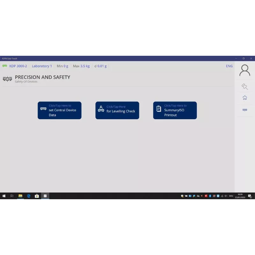Start the Levelling Check tile
The width and height of the screenshot is (255, 255).
pyautogui.click(x=117, y=110)
